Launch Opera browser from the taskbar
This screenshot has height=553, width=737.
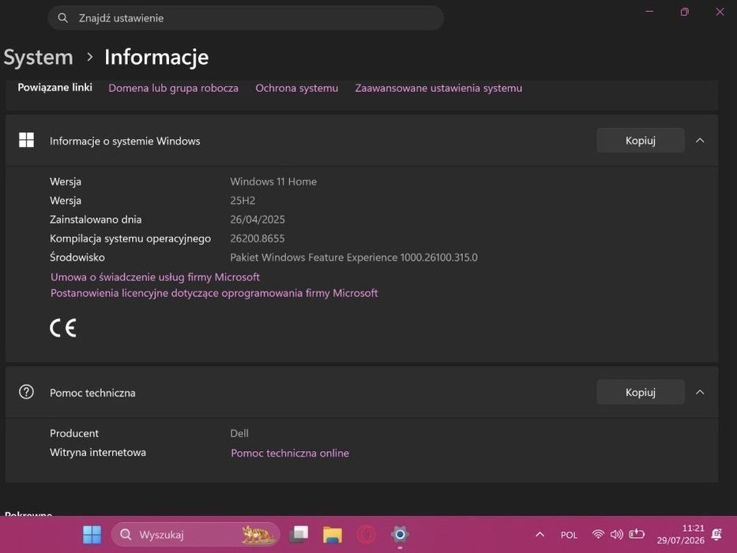(x=367, y=535)
